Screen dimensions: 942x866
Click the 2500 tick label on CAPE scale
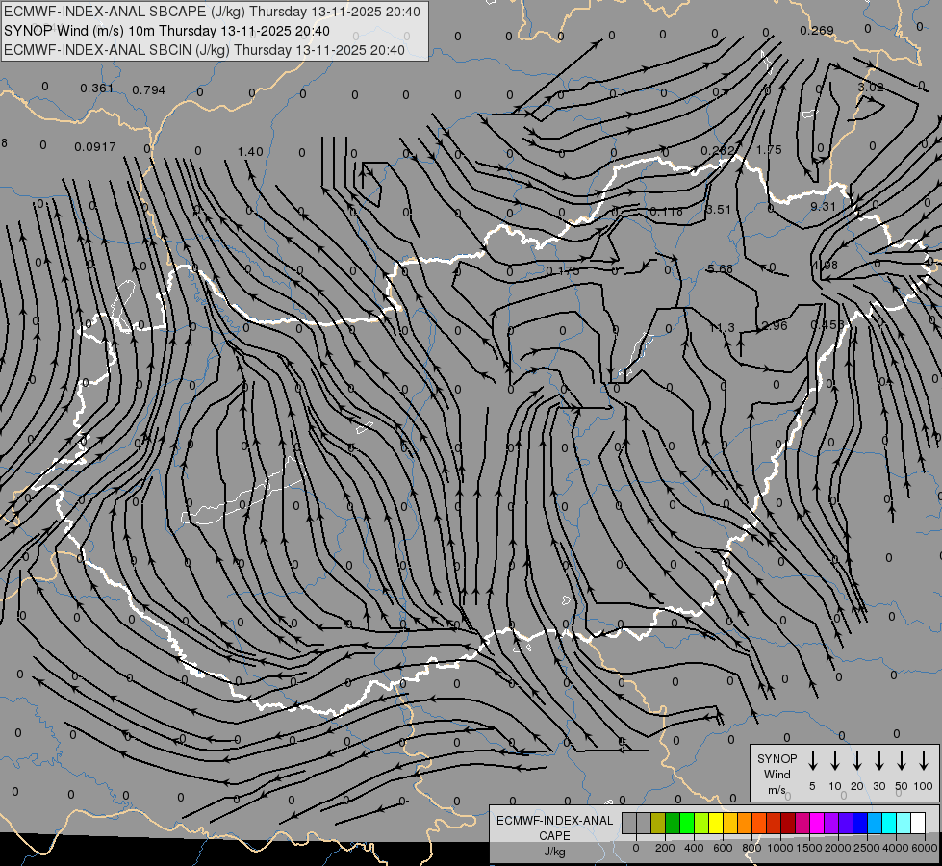click(866, 848)
